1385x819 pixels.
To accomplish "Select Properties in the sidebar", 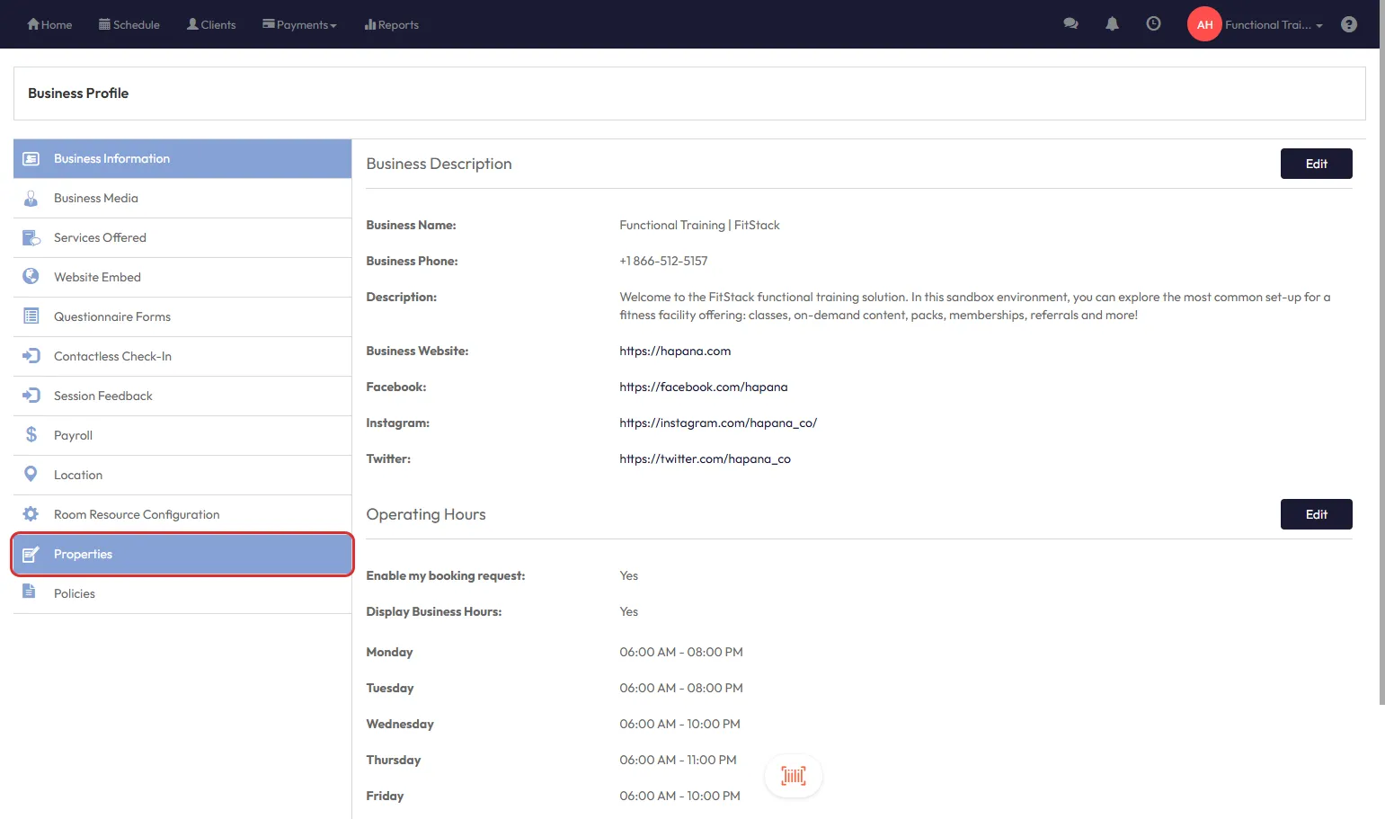I will tap(182, 554).
